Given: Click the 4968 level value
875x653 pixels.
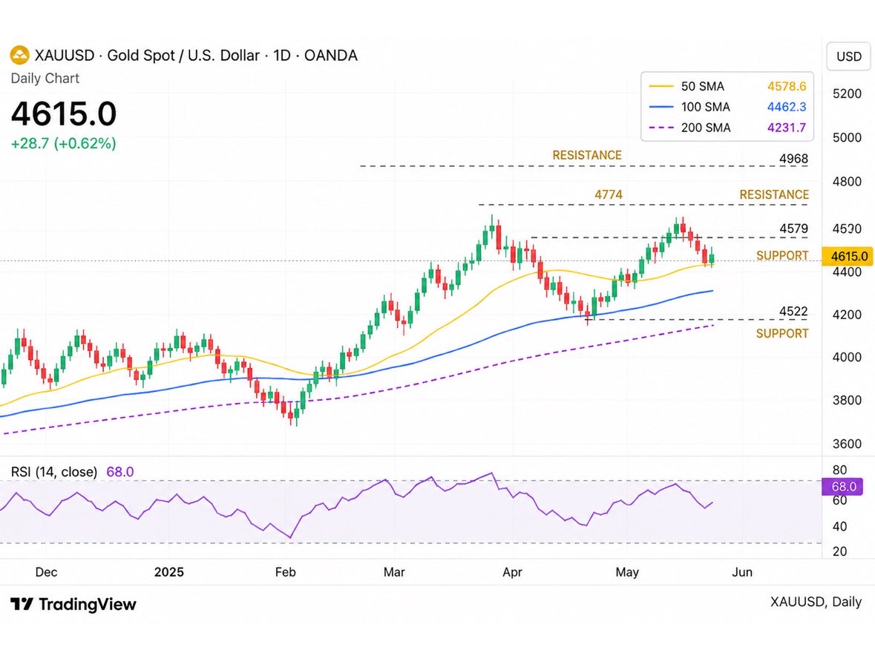Looking at the screenshot, I should point(793,159).
